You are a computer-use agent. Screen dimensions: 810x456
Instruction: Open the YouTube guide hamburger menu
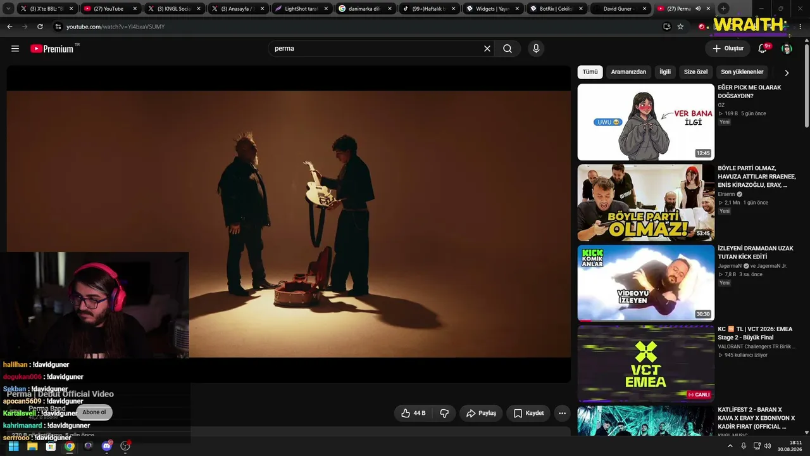pos(15,49)
